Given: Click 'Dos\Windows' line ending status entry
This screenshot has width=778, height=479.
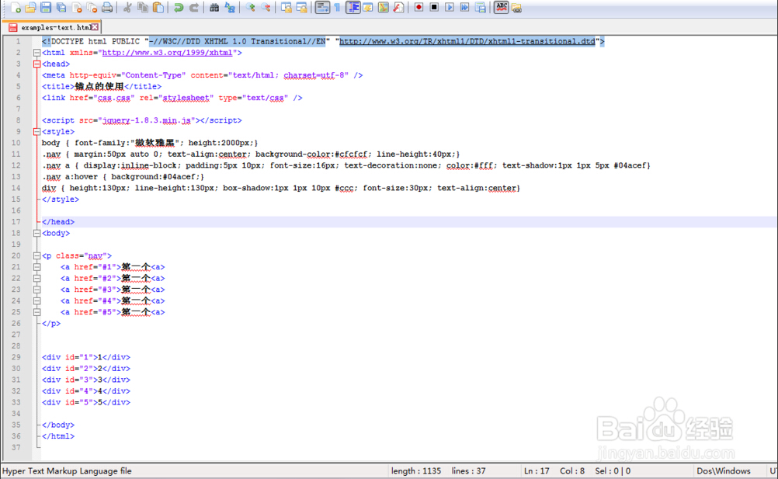Looking at the screenshot, I should tap(724, 471).
